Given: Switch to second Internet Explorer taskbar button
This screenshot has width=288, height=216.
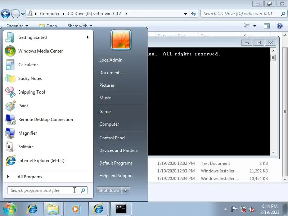Looking at the screenshot, I should [98, 209].
